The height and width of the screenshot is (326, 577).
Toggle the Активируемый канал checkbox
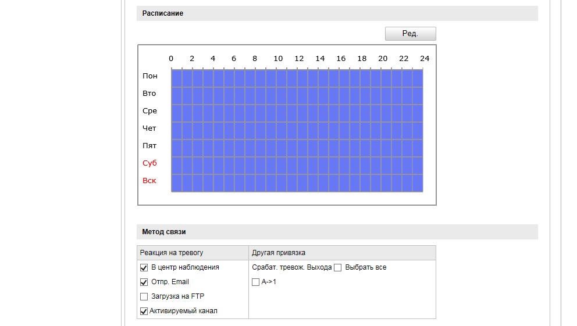click(144, 311)
